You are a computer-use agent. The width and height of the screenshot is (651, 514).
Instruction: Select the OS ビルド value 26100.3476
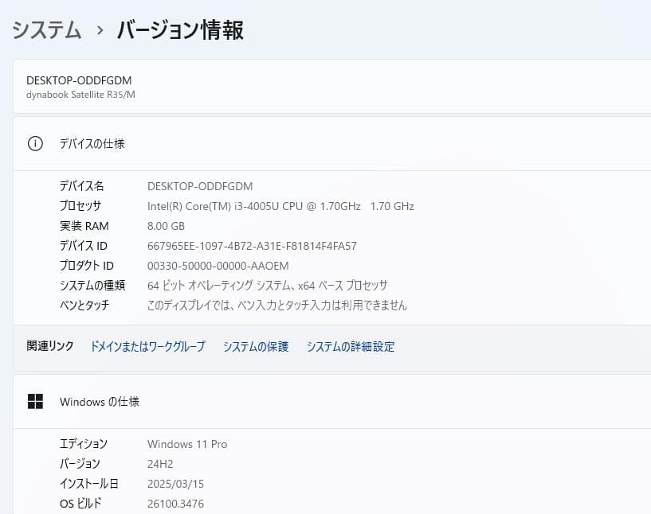point(177,503)
